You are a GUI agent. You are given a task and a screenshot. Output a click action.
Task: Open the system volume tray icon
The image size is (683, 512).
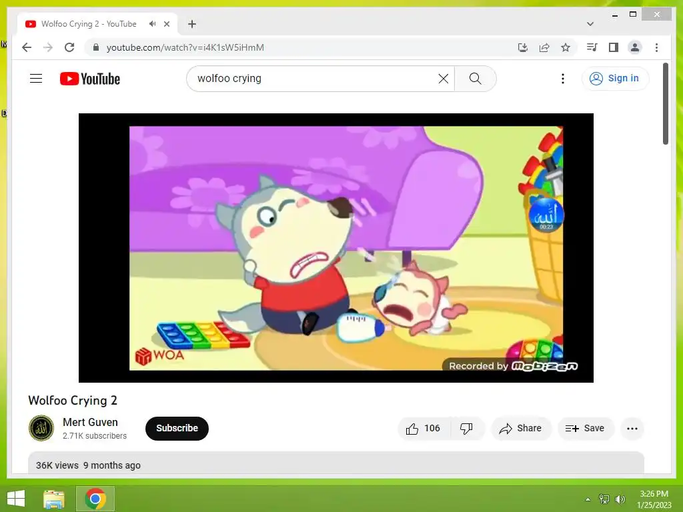click(620, 499)
